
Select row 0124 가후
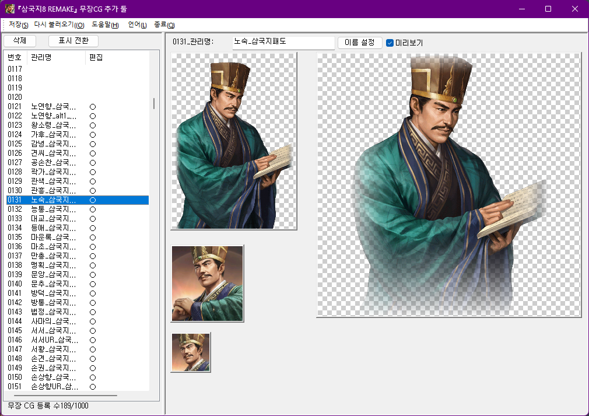[x=78, y=135]
